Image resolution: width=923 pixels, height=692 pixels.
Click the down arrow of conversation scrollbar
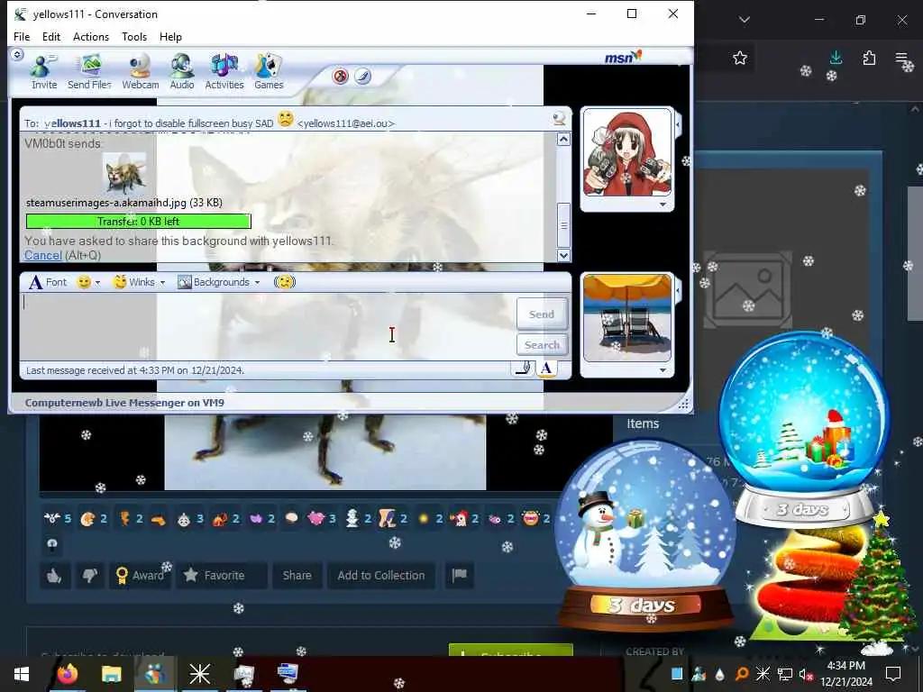point(563,255)
